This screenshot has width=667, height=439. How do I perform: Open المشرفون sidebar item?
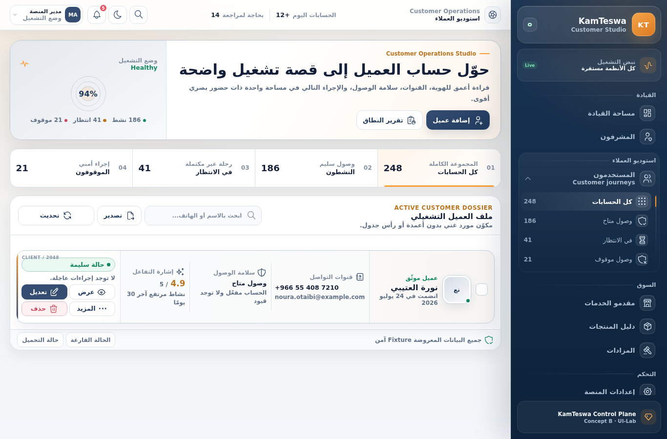click(x=589, y=137)
